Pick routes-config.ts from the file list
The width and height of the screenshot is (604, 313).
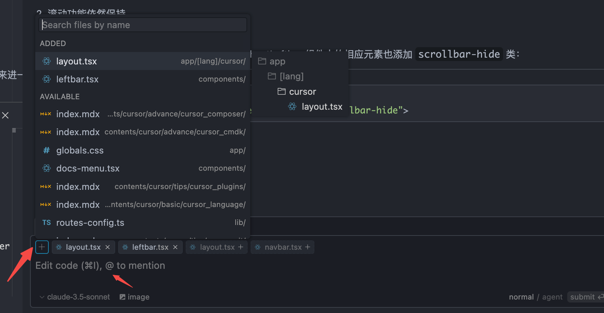(x=143, y=223)
